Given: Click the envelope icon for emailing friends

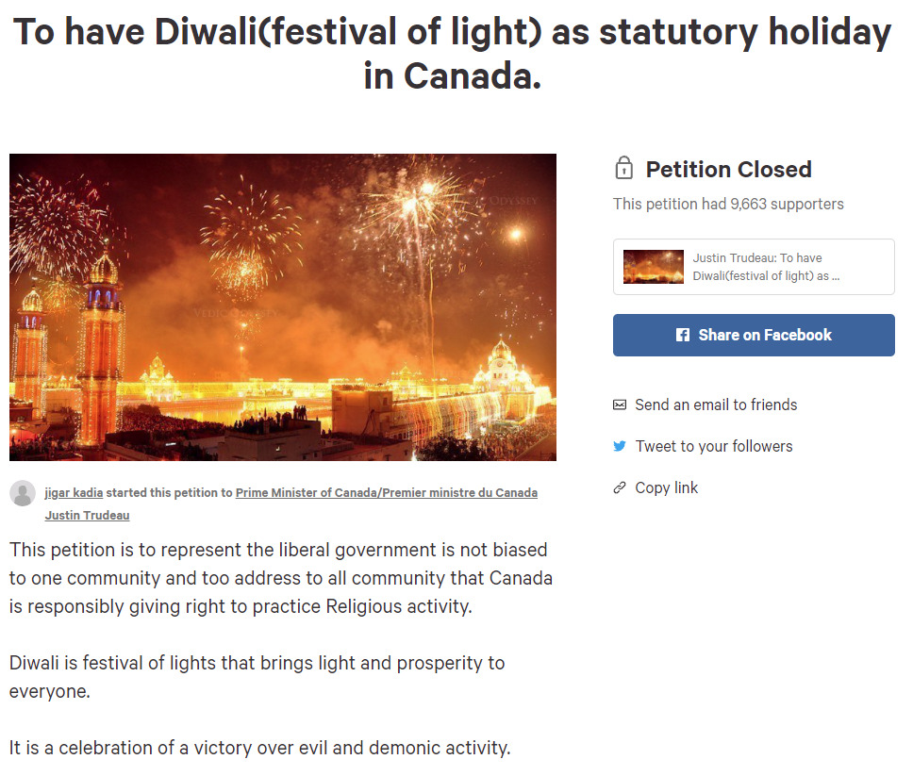Looking at the screenshot, I should 620,405.
